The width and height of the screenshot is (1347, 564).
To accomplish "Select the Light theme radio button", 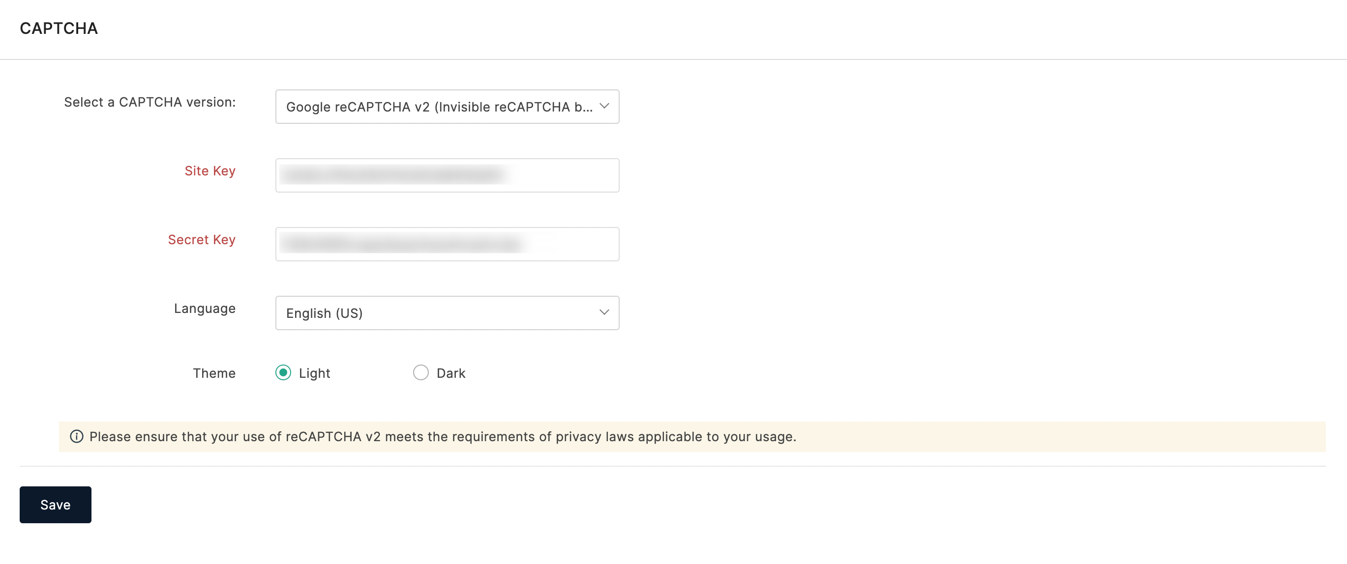I will (x=283, y=372).
